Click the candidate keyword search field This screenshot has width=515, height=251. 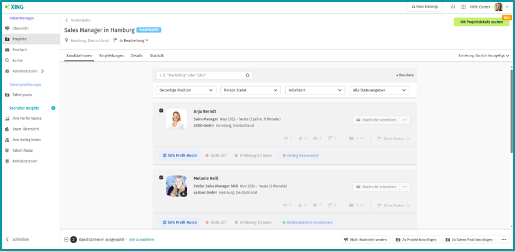(200, 75)
